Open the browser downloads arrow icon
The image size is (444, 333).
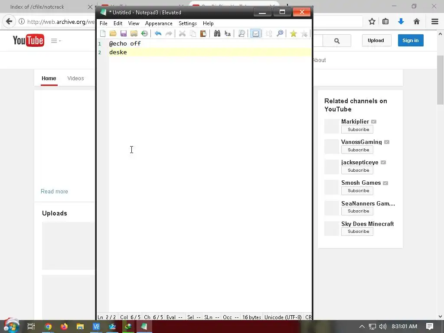(x=401, y=21)
